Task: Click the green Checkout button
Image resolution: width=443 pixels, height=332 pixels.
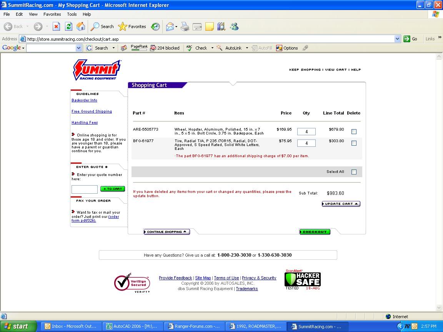Action: pos(315,232)
